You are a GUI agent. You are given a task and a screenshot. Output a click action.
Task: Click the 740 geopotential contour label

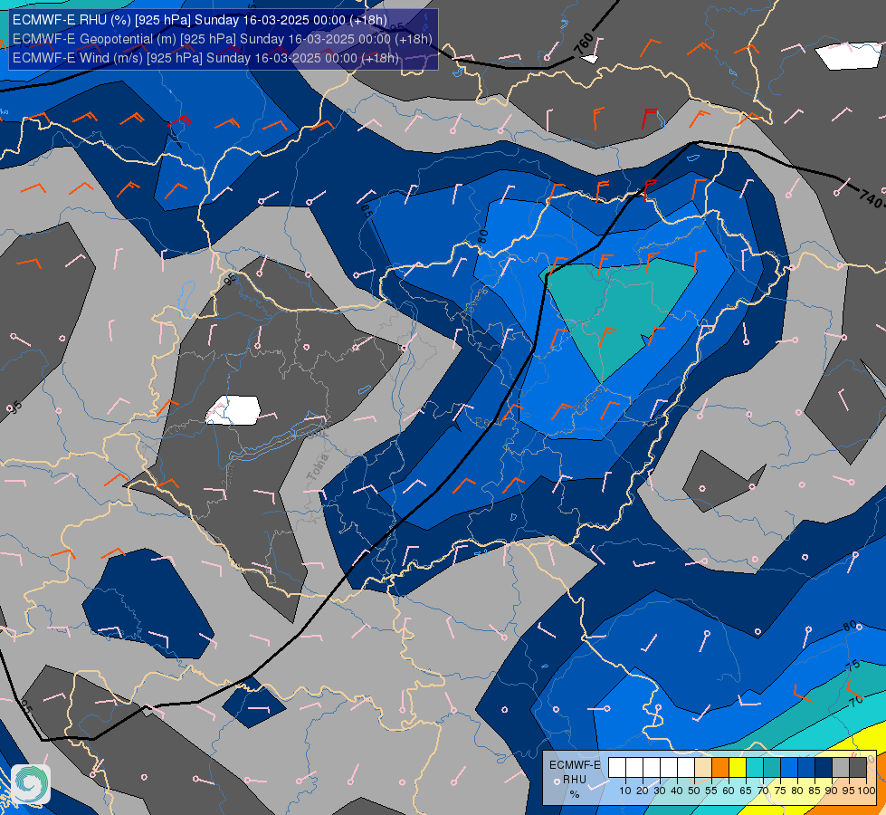871,198
